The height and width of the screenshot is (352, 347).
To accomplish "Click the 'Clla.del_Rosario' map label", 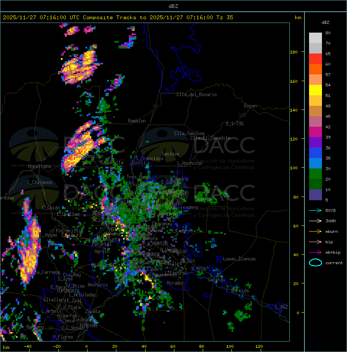I will pyautogui.click(x=196, y=94).
